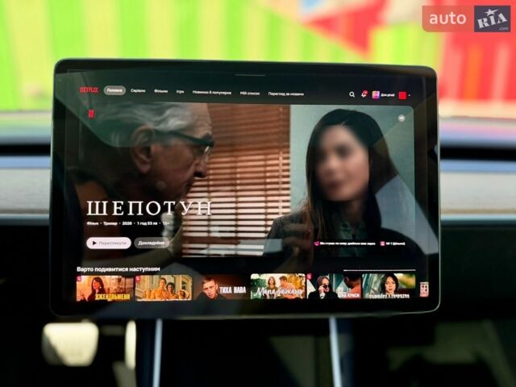Open the thumbnail with sunglasses man

334,286
